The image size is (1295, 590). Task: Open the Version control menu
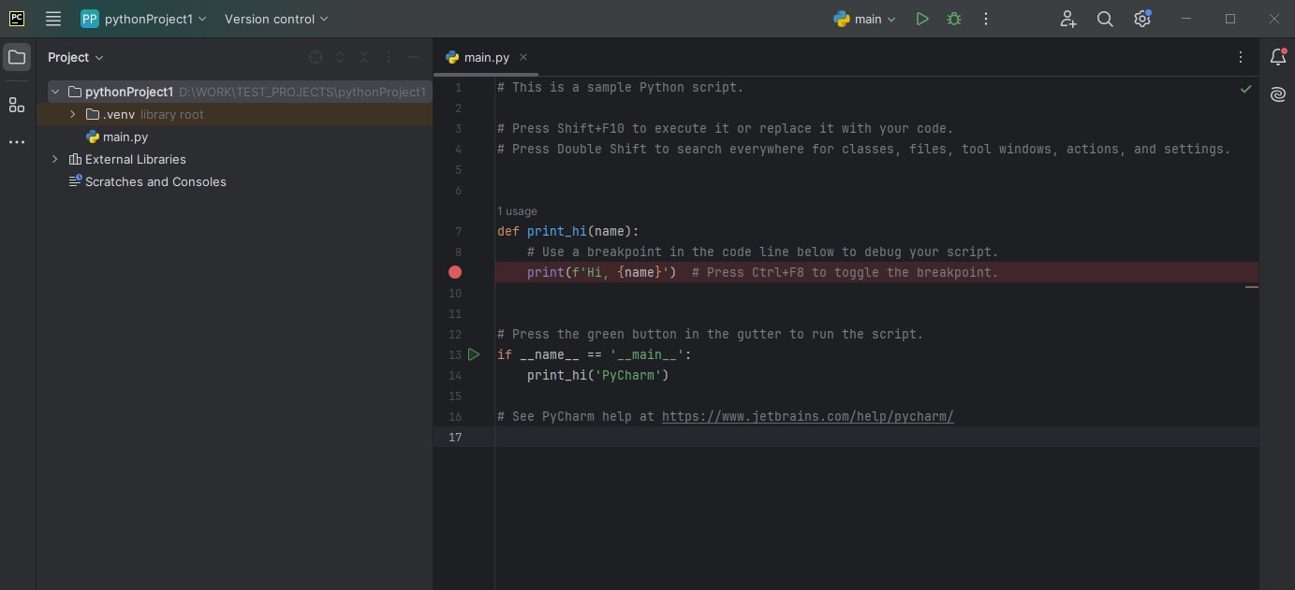(276, 19)
